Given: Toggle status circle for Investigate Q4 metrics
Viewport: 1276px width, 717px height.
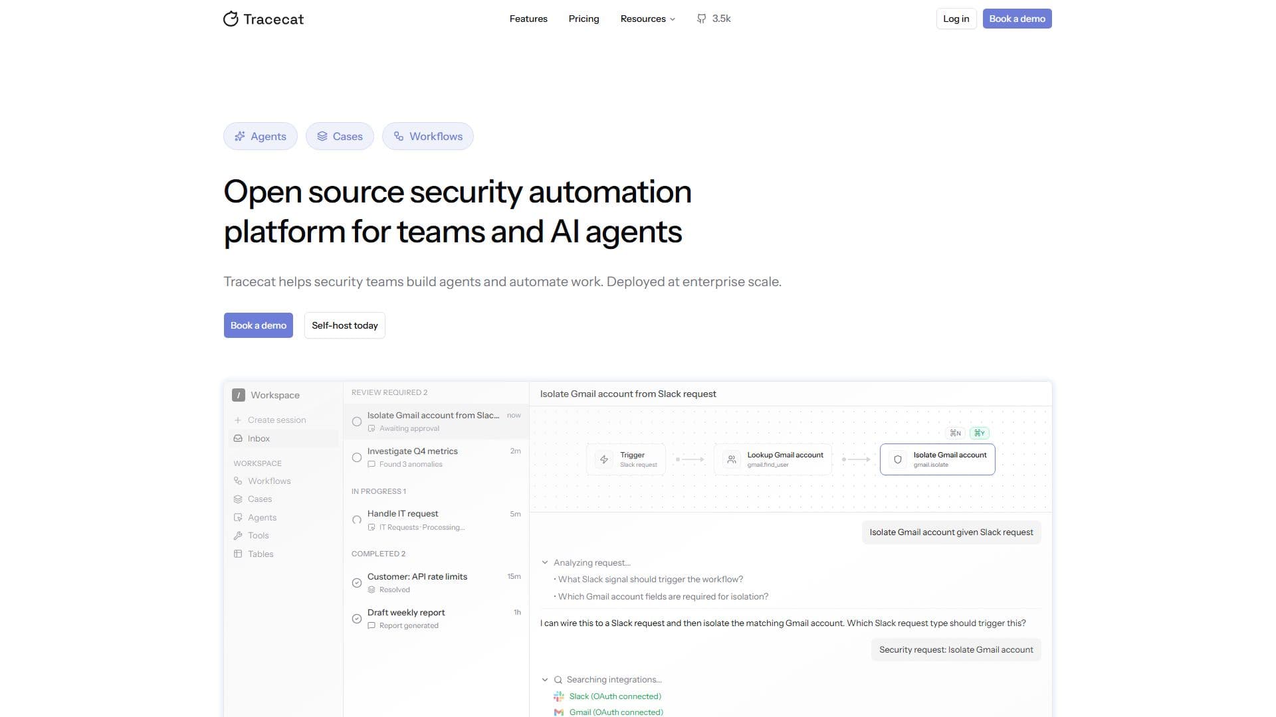Looking at the screenshot, I should click(357, 457).
